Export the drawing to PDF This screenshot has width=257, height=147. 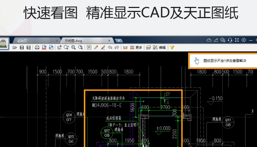point(44,48)
